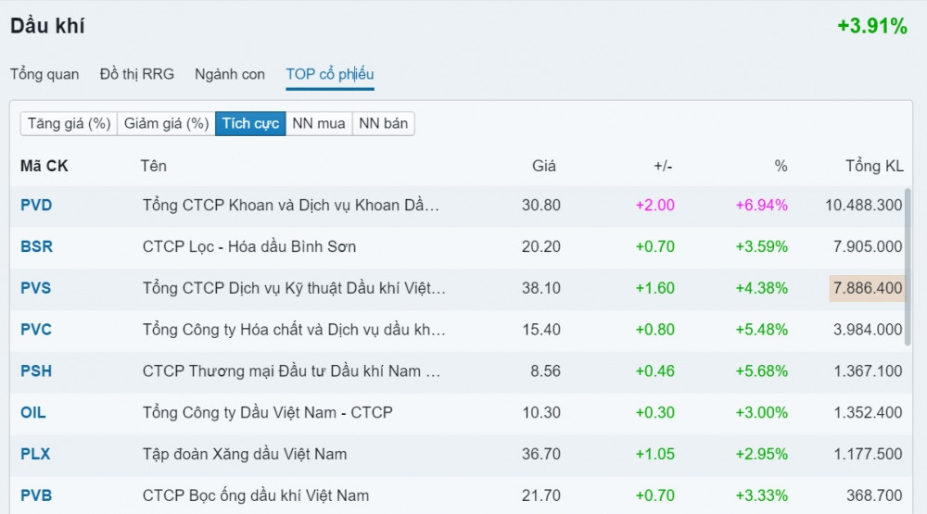Click the highlighted 7.886.400 volume cell
Image resolution: width=927 pixels, height=514 pixels.
866,288
